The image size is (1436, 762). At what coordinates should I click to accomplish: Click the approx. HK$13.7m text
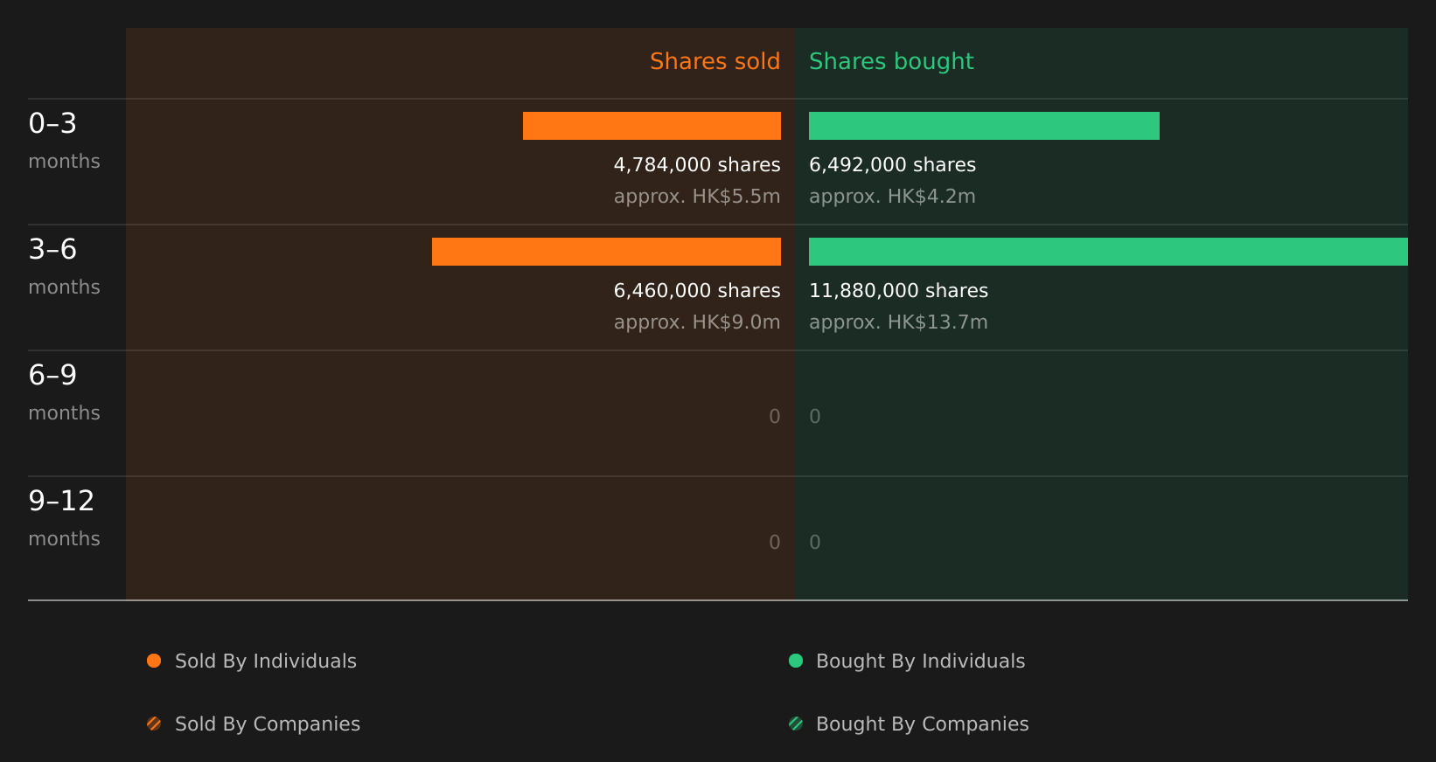(898, 322)
